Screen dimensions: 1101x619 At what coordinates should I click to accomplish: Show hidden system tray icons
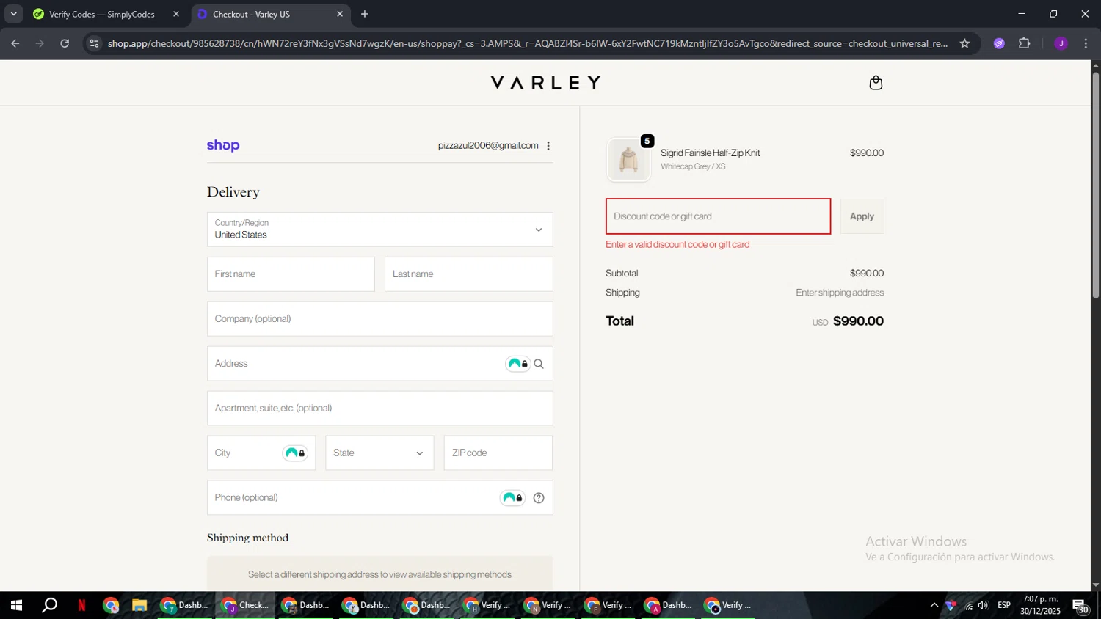pos(934,606)
